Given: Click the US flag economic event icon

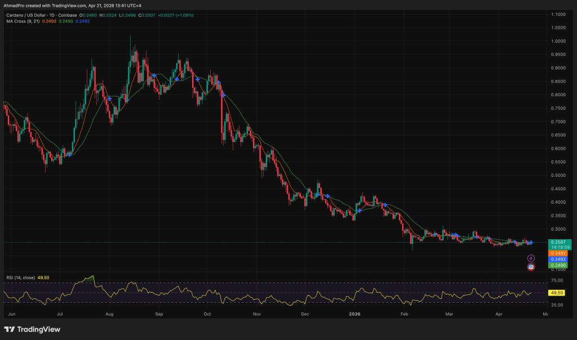Looking at the screenshot, I should [x=530, y=267].
